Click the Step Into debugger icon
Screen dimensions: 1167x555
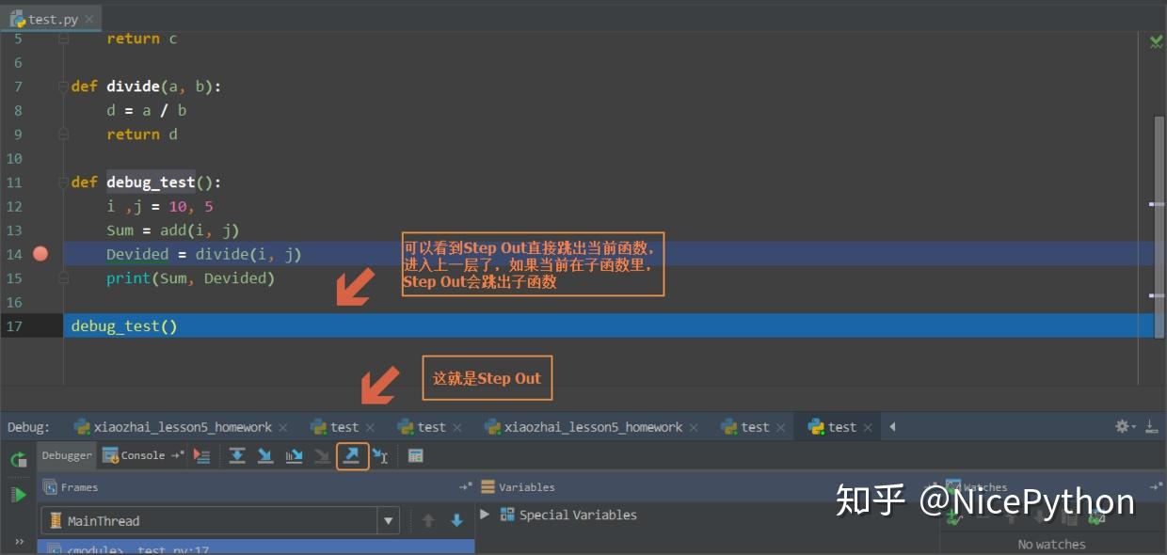tap(265, 455)
